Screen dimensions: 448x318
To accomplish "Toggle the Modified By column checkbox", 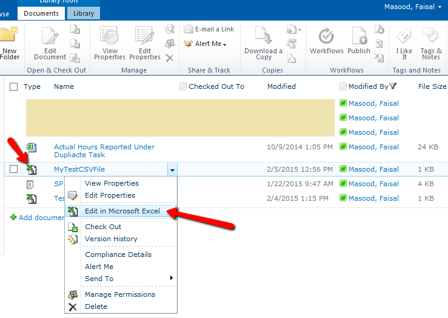I will click(343, 86).
